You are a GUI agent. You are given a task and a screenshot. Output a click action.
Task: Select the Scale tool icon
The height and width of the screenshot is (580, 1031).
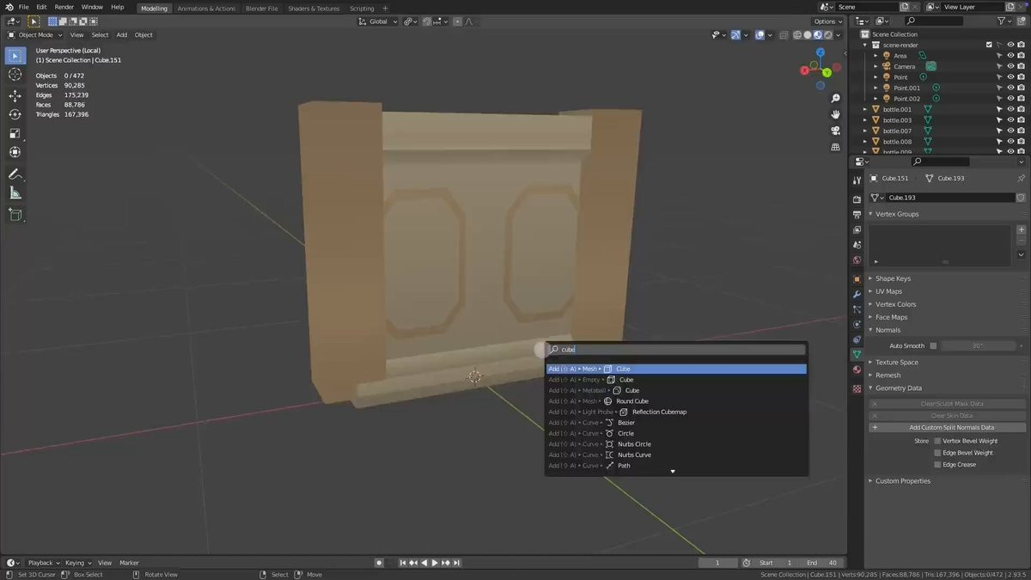[x=15, y=133]
